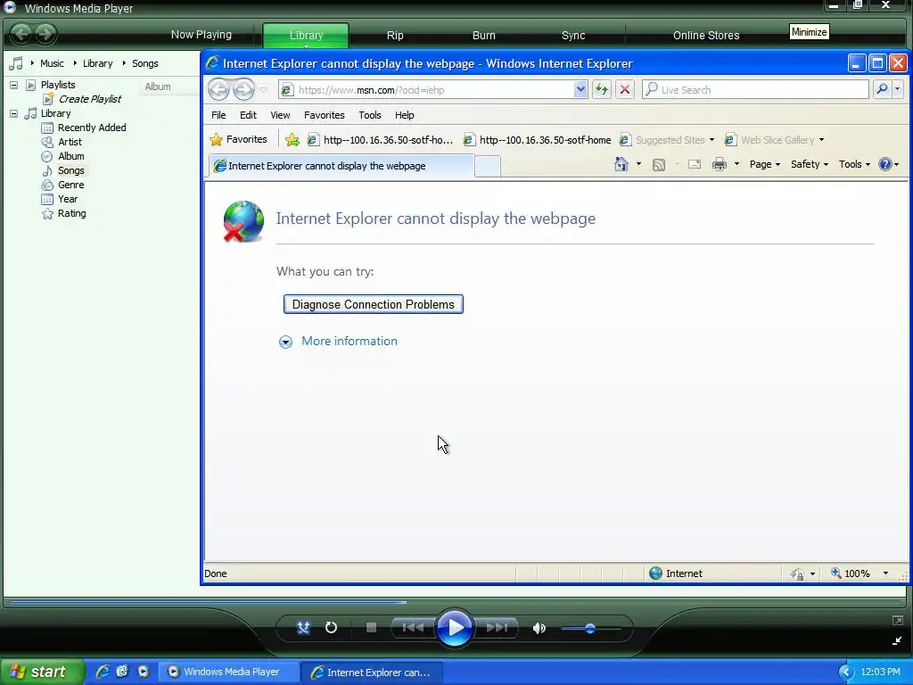The width and height of the screenshot is (913, 685).
Task: Switch to the Sync tab
Action: coord(573,35)
